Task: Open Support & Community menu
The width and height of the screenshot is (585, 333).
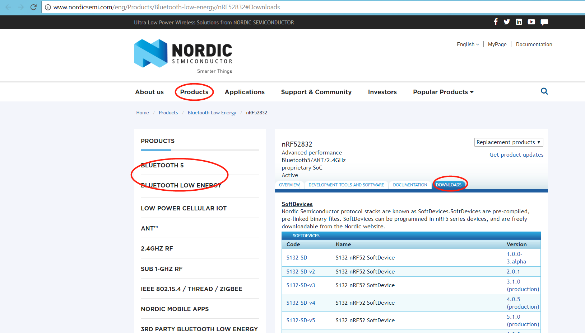Action: tap(316, 92)
